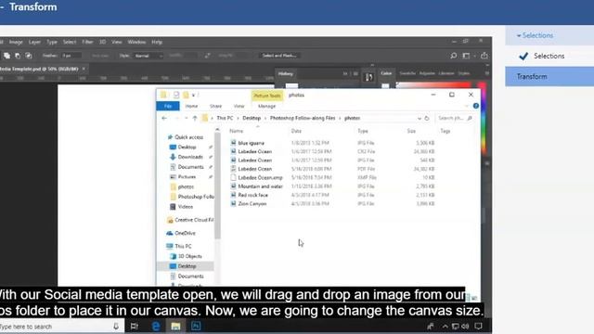
Task: Select the Color panel tab
Action: click(386, 73)
